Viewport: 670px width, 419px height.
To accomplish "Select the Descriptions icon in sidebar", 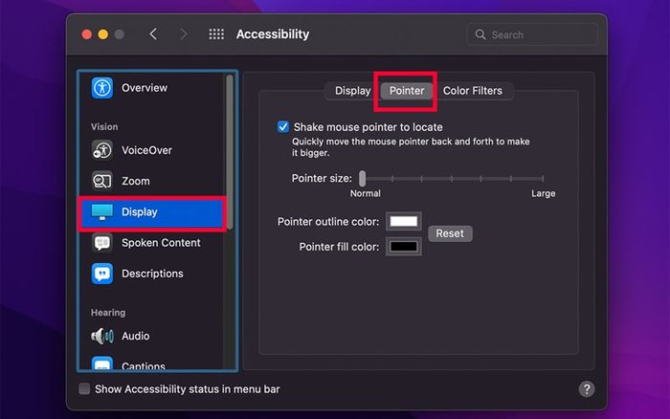I will (x=102, y=274).
